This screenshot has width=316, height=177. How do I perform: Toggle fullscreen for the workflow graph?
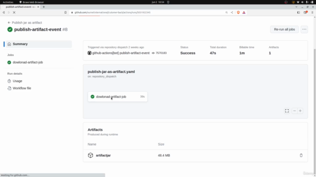[x=287, y=111]
